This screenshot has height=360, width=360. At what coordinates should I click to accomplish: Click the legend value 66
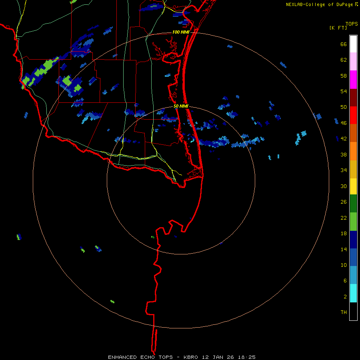[x=344, y=44]
